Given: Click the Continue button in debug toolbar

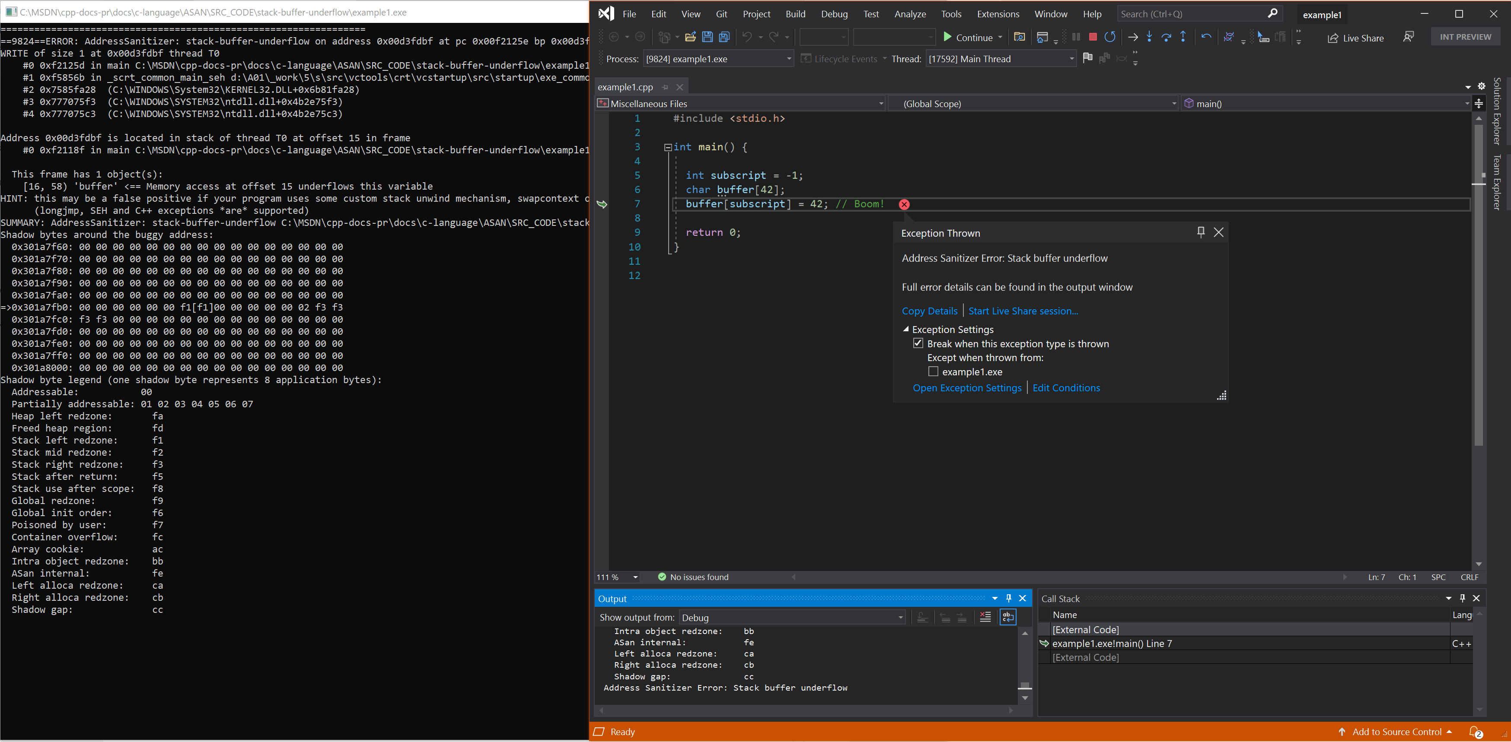Looking at the screenshot, I should (x=969, y=37).
